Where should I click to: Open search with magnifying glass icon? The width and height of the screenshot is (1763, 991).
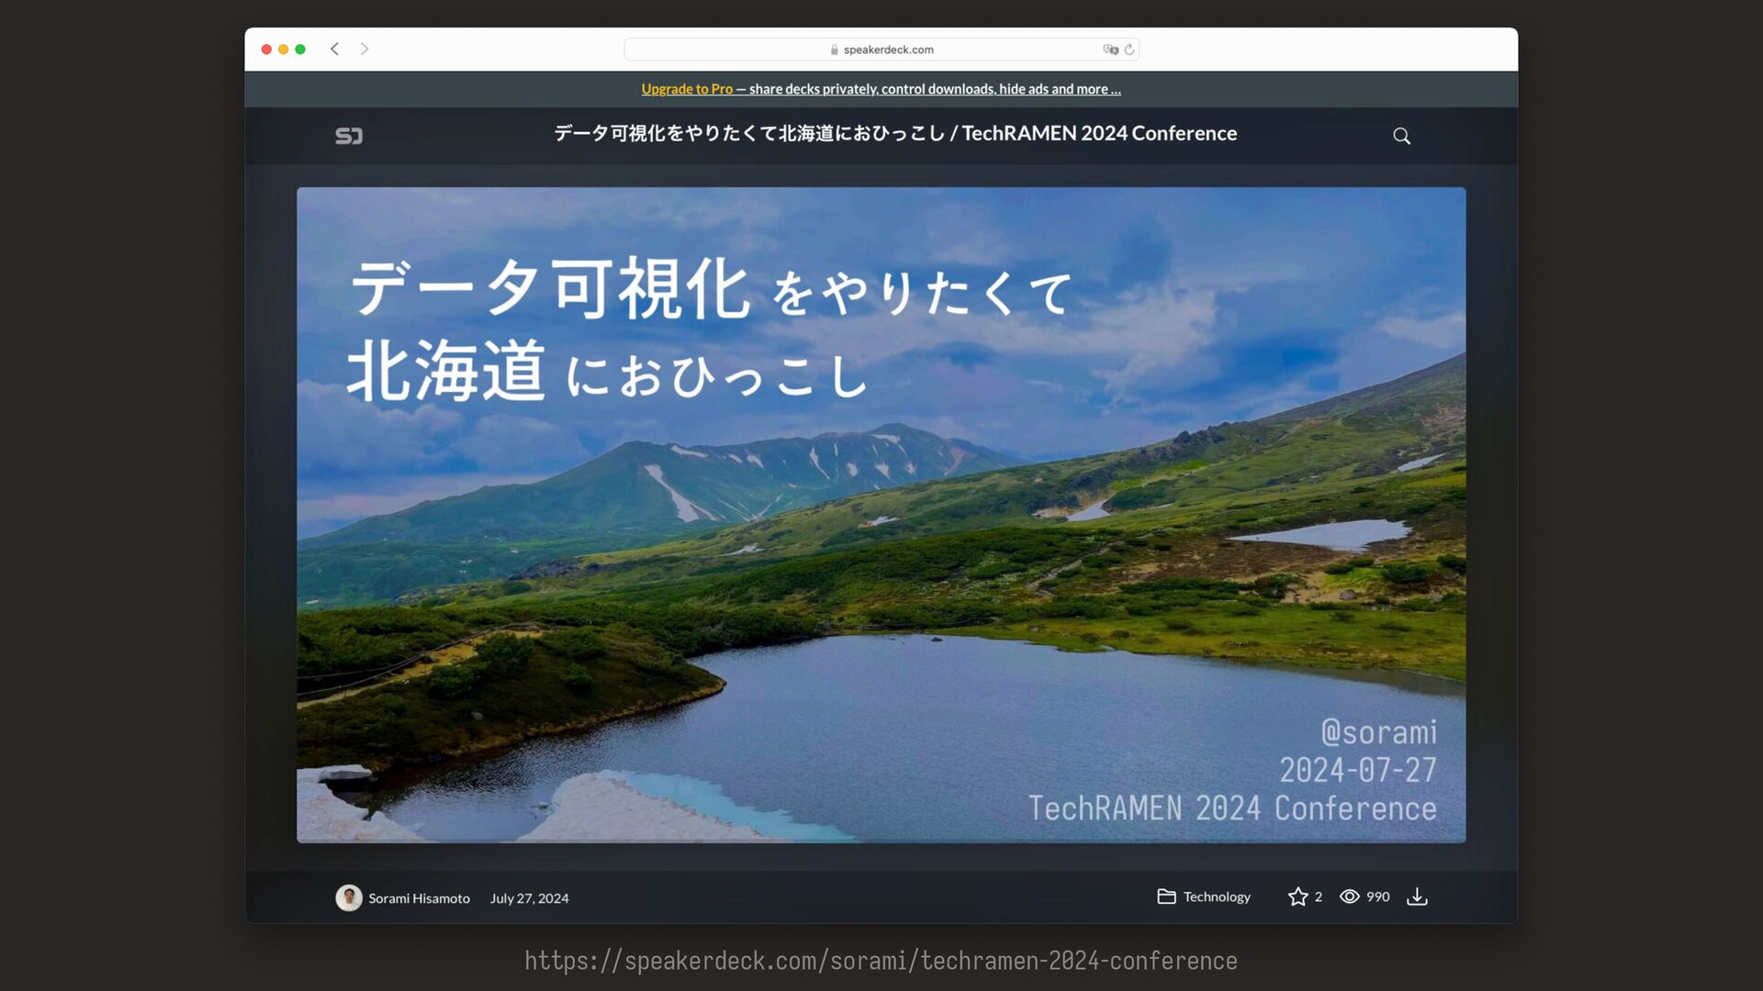pos(1401,136)
